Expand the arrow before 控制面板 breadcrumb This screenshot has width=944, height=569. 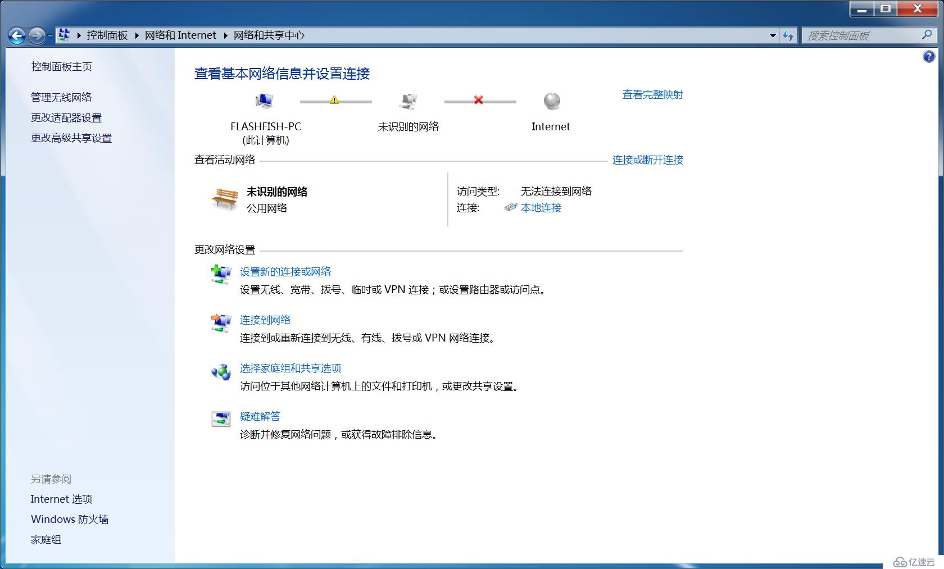79,35
